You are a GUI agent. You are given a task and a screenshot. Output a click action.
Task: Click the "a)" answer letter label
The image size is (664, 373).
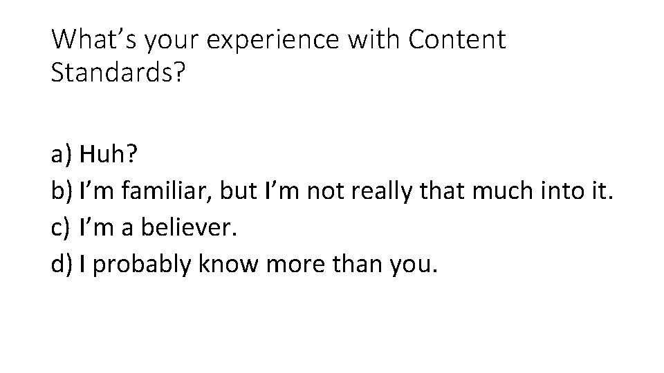coord(63,156)
